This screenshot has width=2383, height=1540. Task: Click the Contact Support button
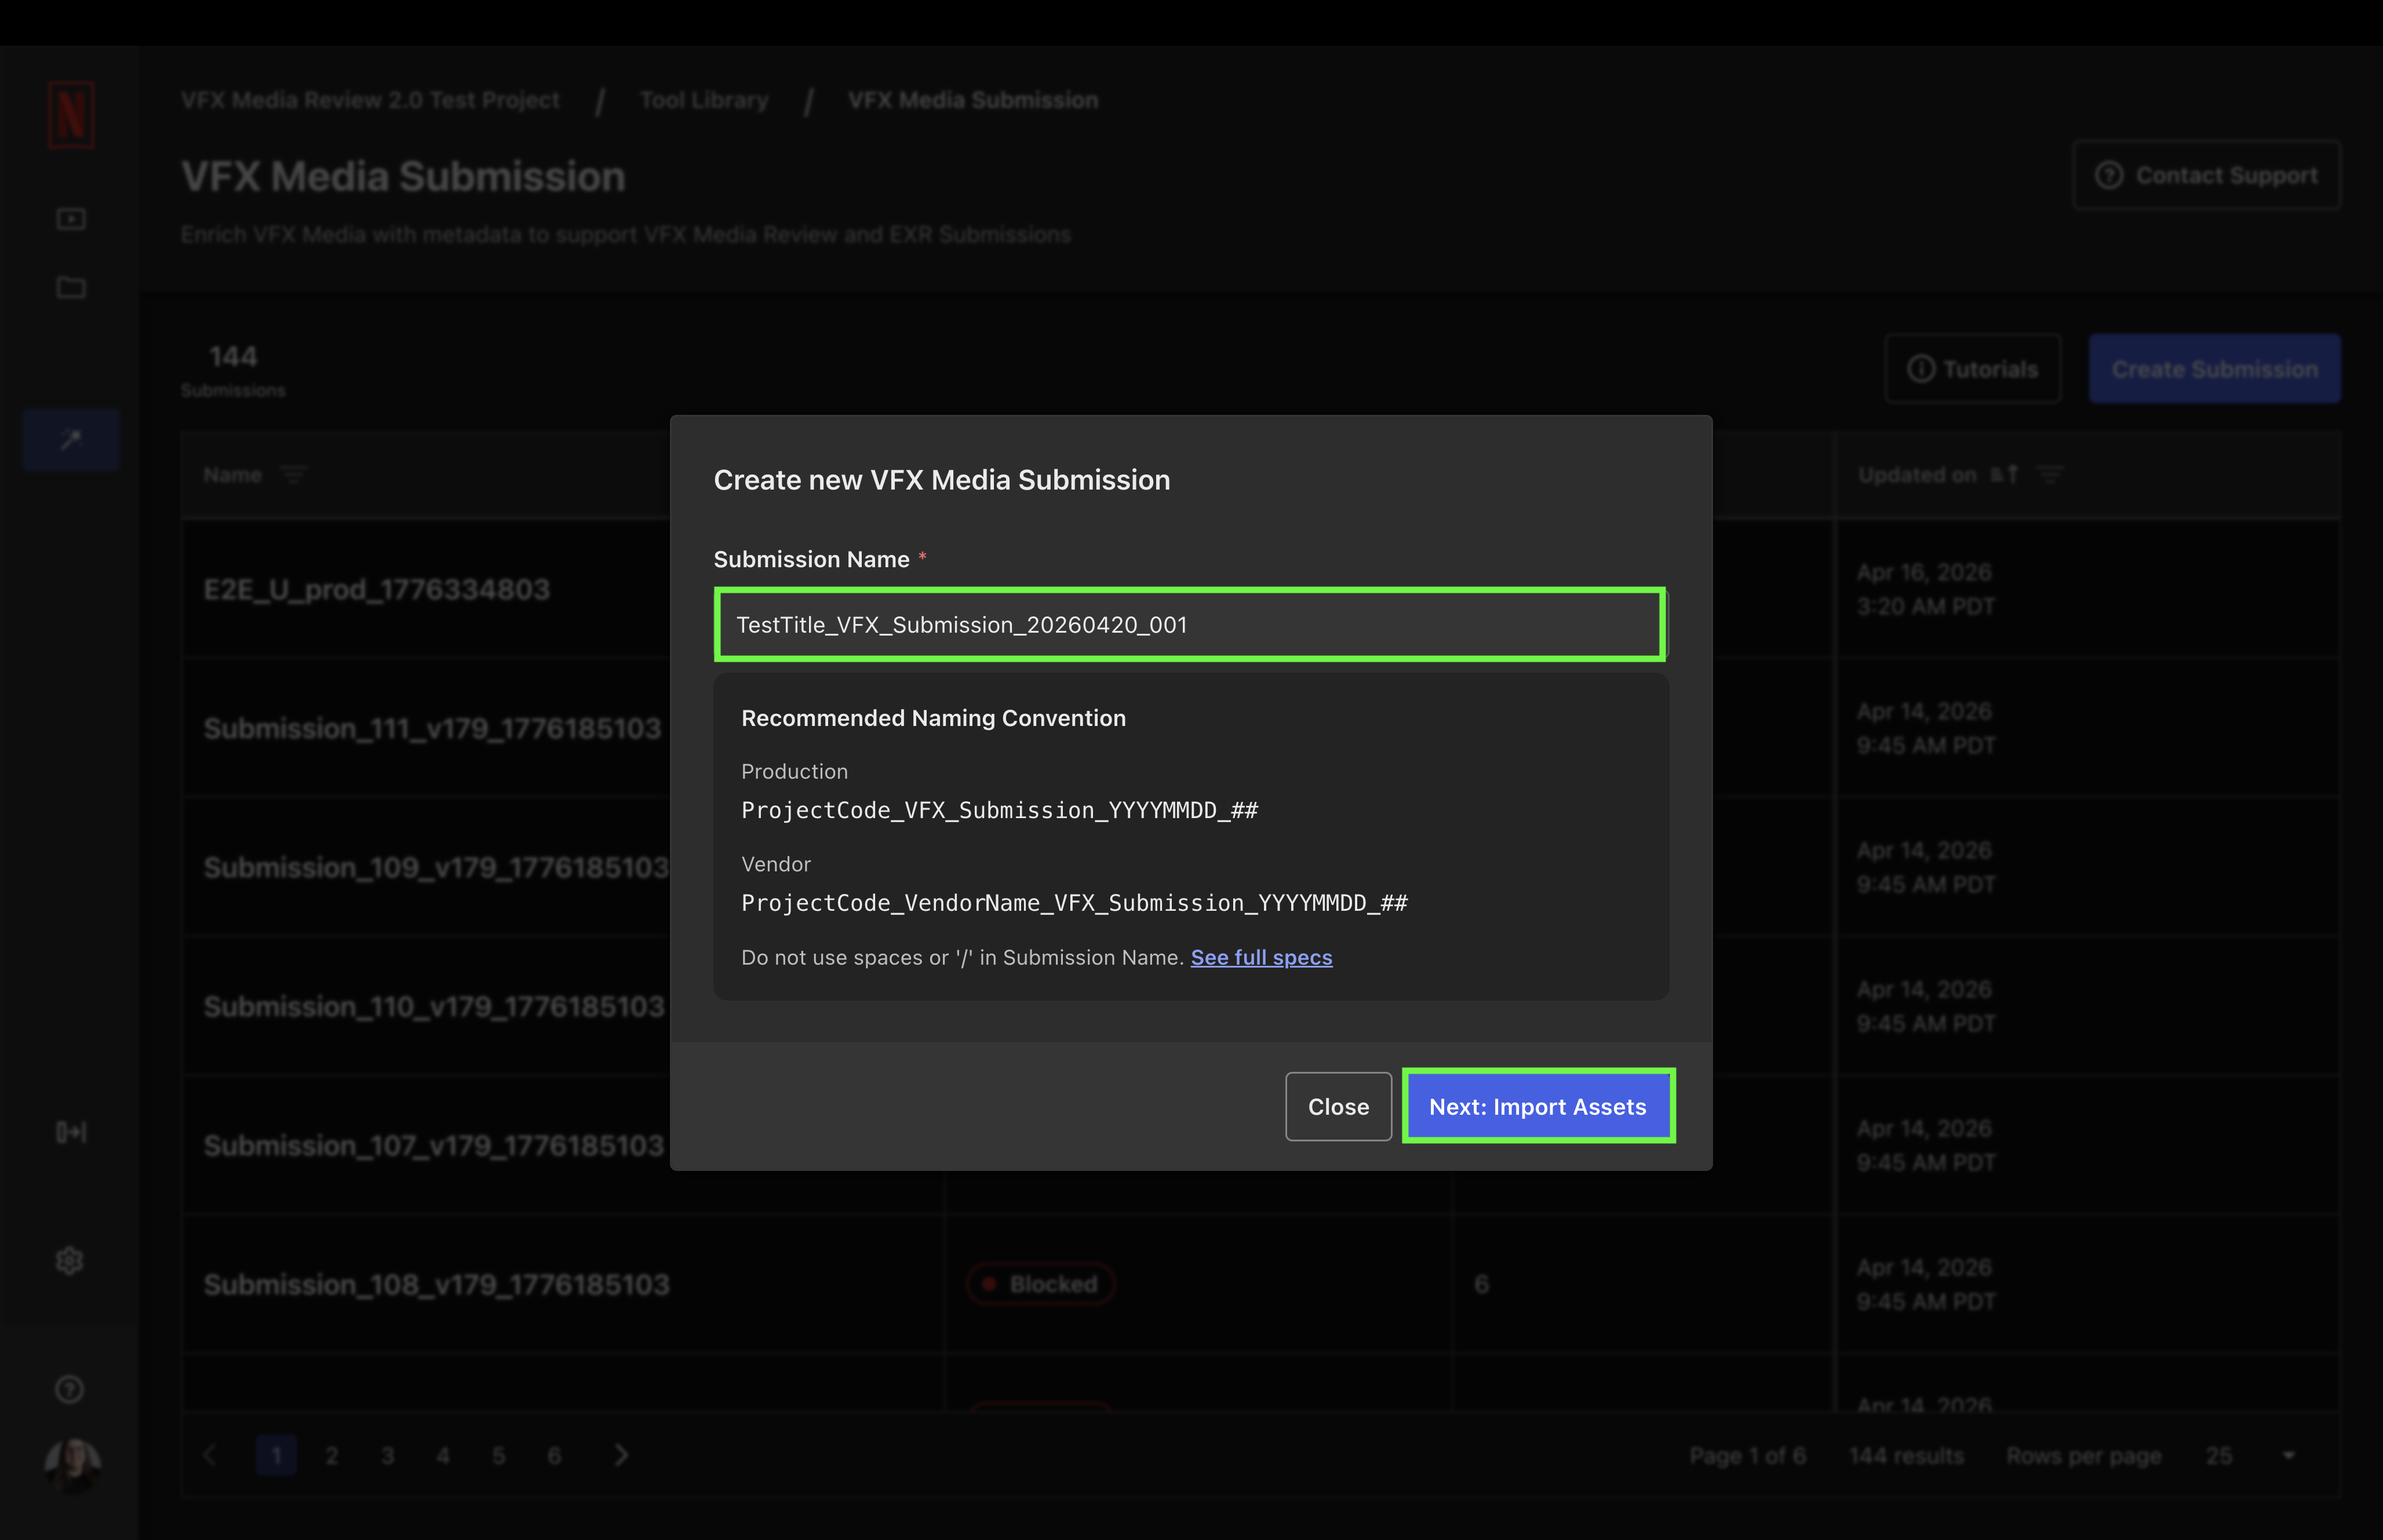point(2207,175)
